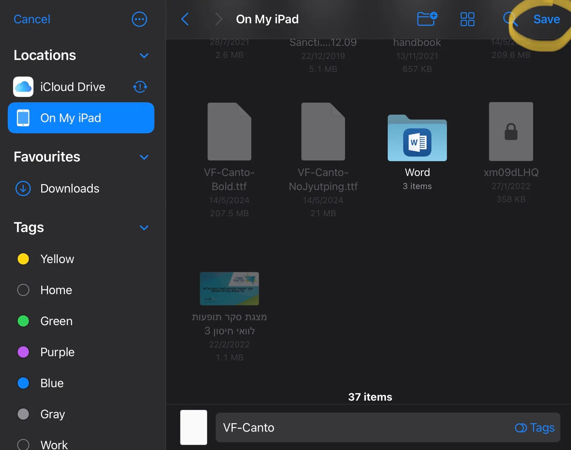Tap Save to store the file
571x450 pixels.
(546, 19)
